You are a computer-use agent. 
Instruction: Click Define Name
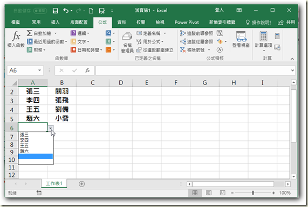[x=148, y=33]
